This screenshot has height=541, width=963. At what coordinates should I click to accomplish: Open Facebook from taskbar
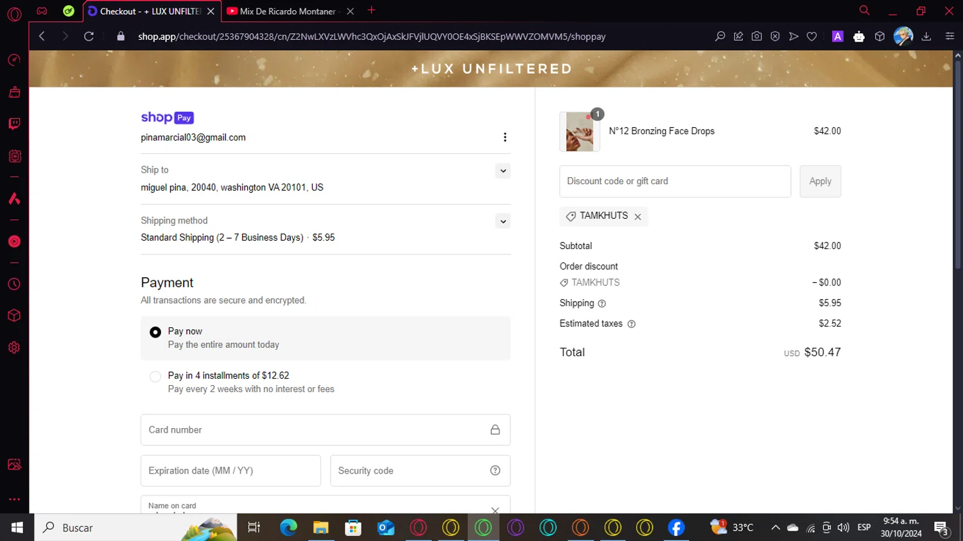pyautogui.click(x=676, y=528)
